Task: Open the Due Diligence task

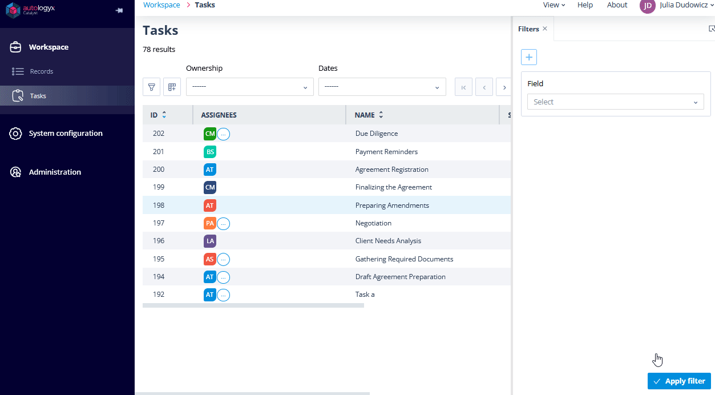Action: point(377,134)
